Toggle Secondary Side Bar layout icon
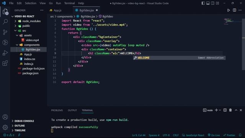The height and width of the screenshot is (138, 245). (x=213, y=3)
